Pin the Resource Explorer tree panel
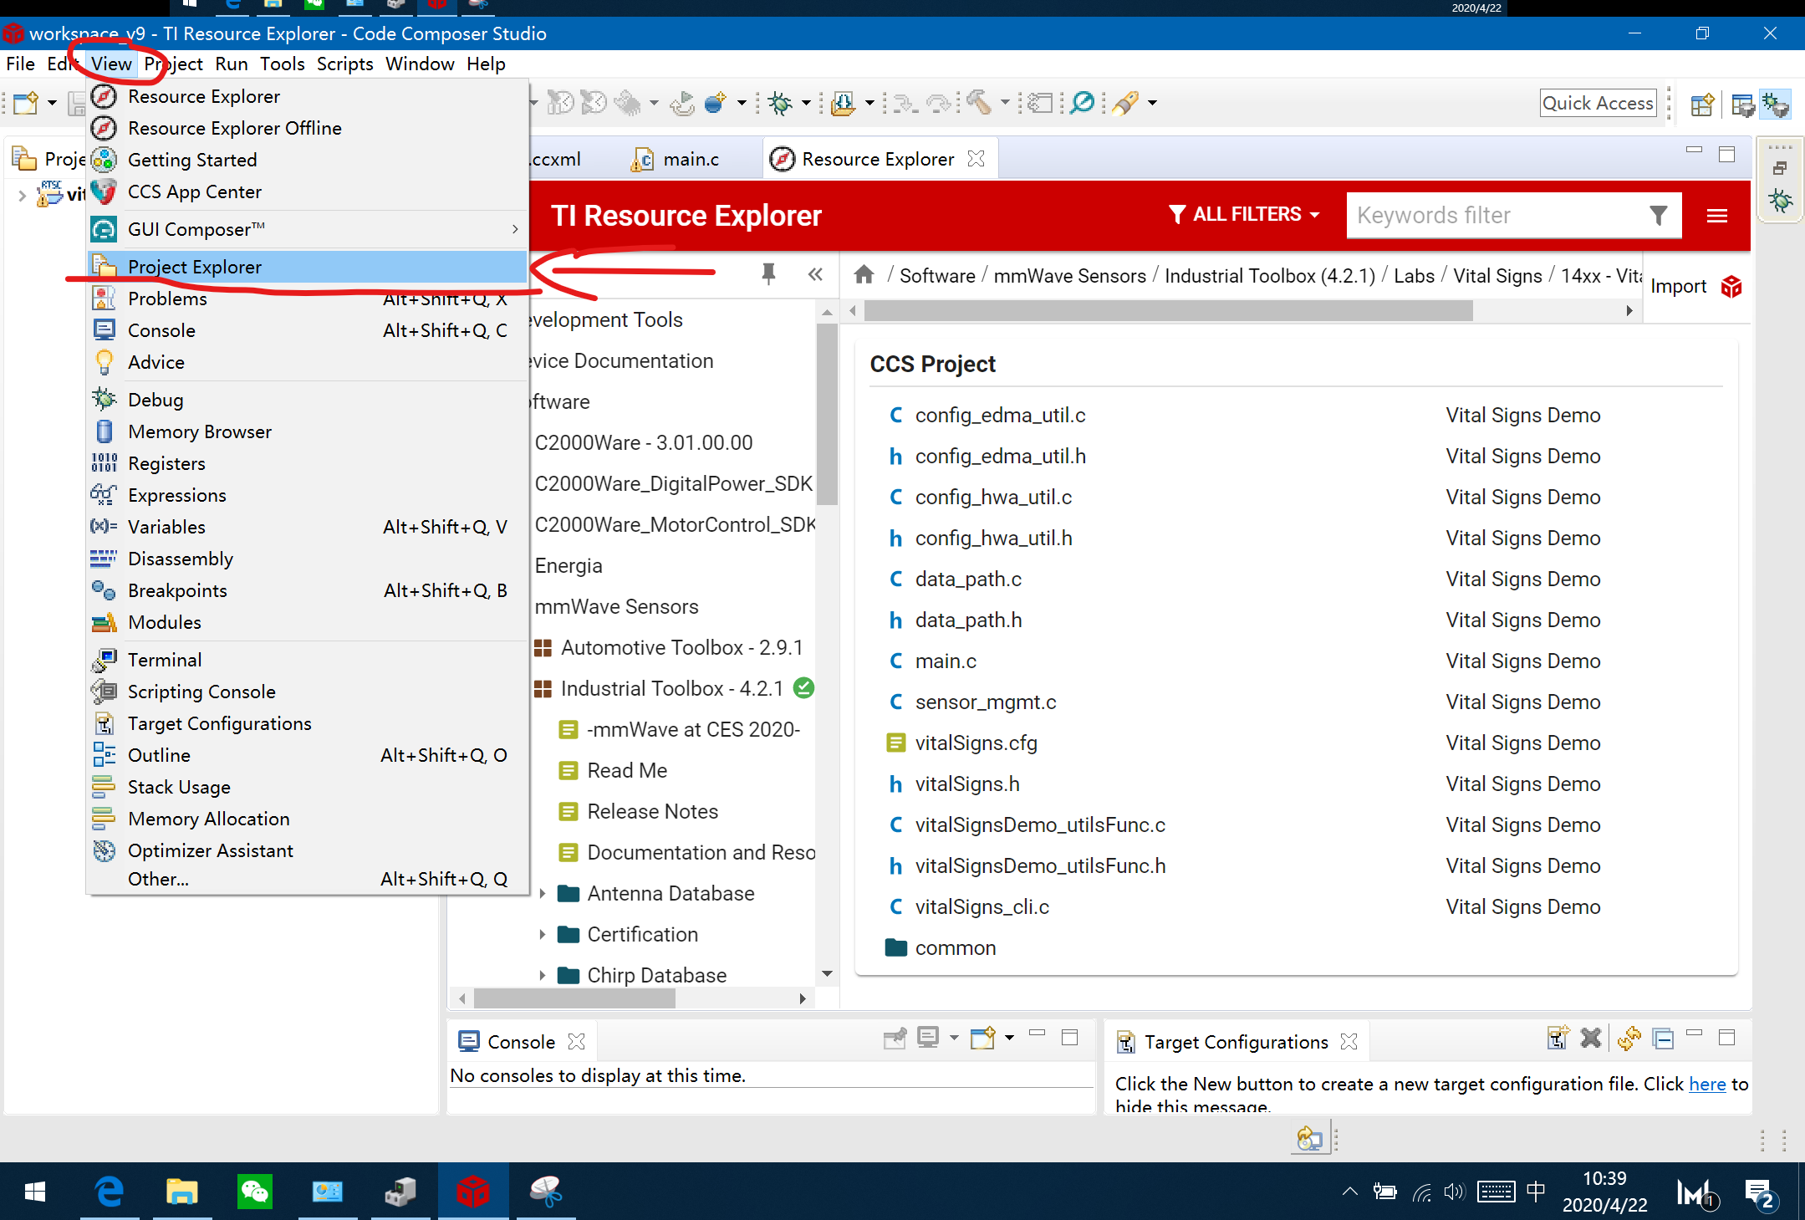The height and width of the screenshot is (1220, 1805). 768,274
